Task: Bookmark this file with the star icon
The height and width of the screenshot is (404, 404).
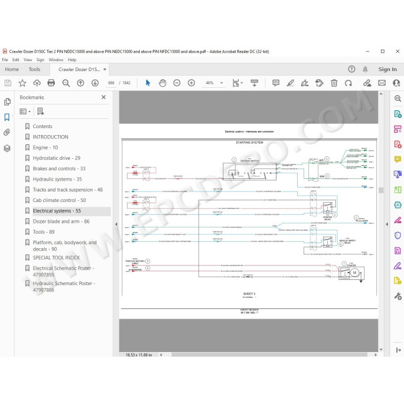Action: click(x=23, y=83)
